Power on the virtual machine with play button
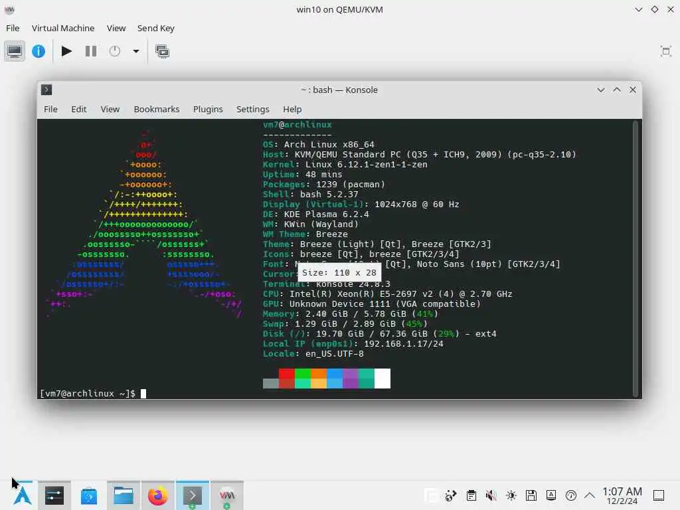680x510 pixels. [x=66, y=51]
